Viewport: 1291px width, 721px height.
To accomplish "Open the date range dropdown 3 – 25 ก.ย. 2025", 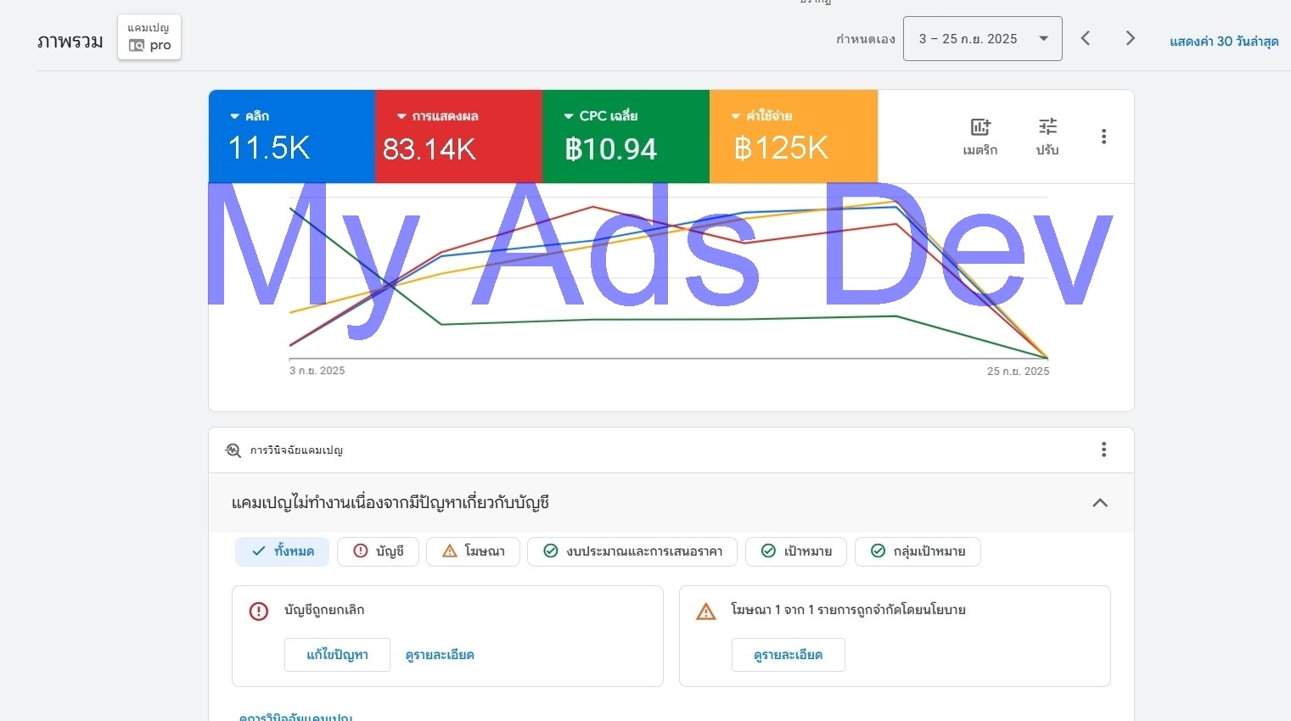I will 982,39.
